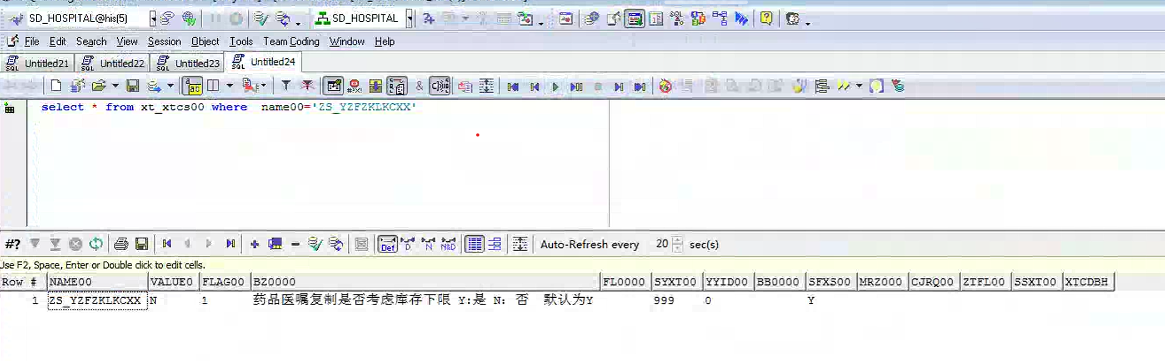Open the Edit menu
The width and height of the screenshot is (1165, 361).
click(x=57, y=42)
